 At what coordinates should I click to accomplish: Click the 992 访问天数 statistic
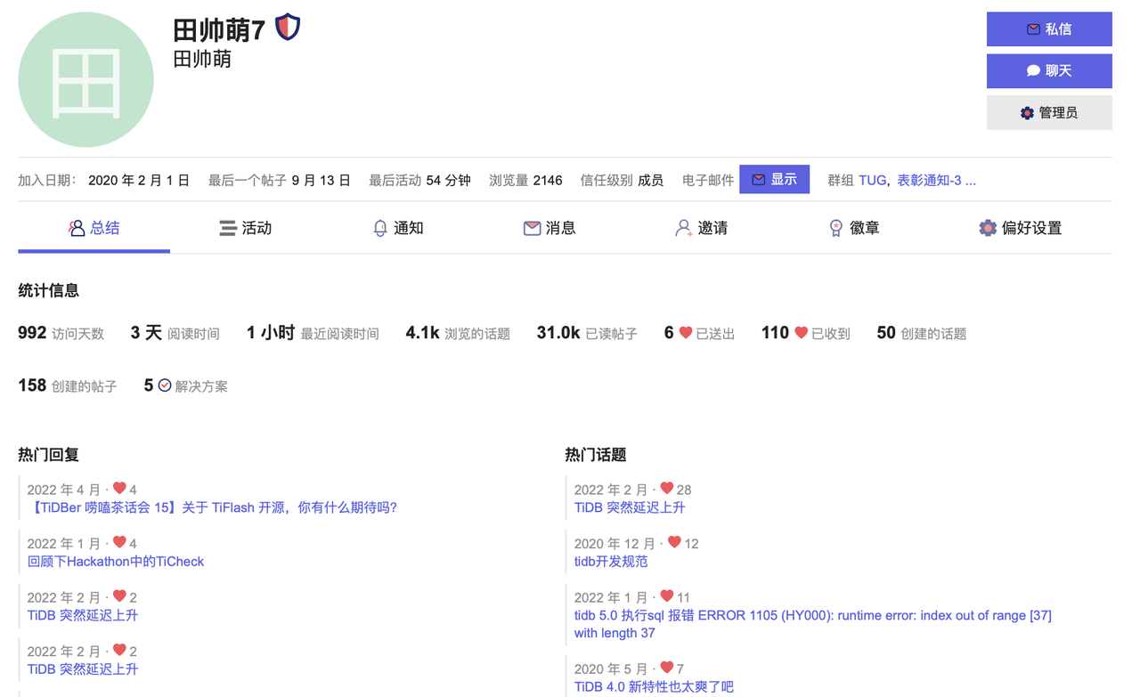61,333
